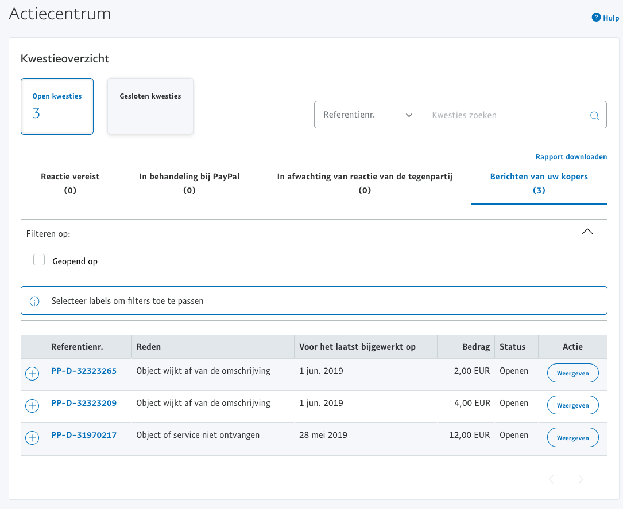Collapse the Filteren op section chevron
The image size is (623, 509).
point(587,232)
